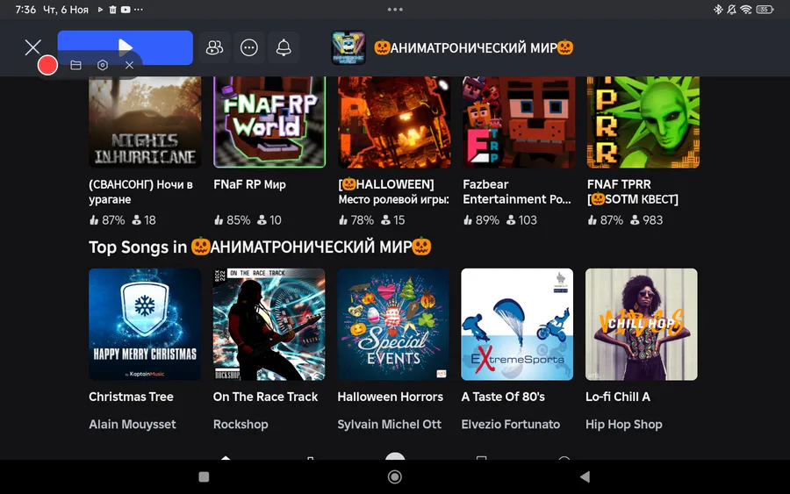Click the 103 players count
This screenshot has height=494, width=790.
coord(521,220)
